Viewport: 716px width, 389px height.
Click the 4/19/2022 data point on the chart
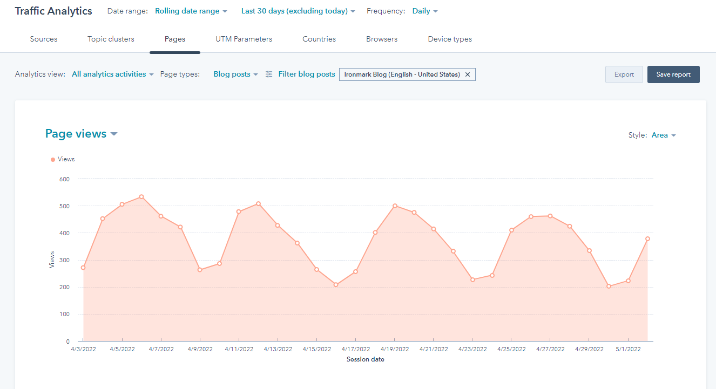[x=395, y=206]
